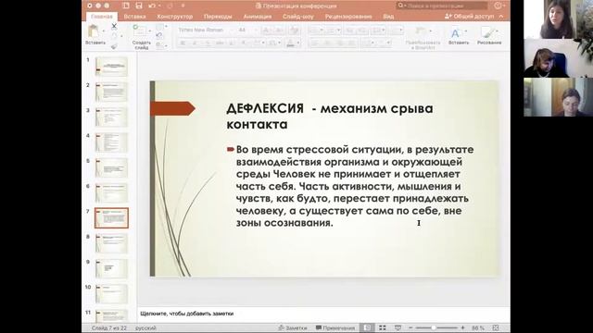The height and width of the screenshot is (333, 593).
Task: Click the reset slide icon in ribbon
Action: 159,35
